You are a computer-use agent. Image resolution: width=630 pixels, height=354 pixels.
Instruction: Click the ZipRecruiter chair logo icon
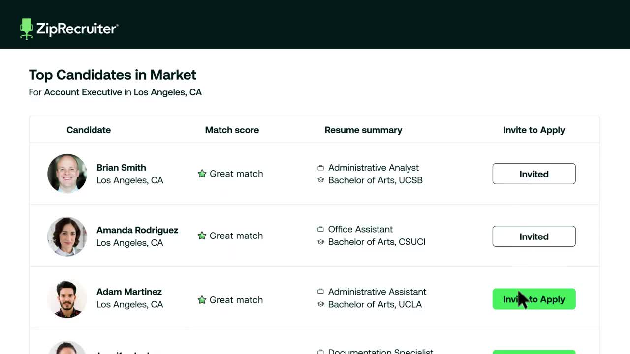pos(27,29)
